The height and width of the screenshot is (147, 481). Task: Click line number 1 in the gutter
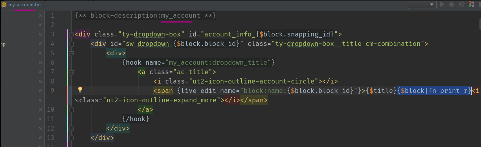(52, 16)
